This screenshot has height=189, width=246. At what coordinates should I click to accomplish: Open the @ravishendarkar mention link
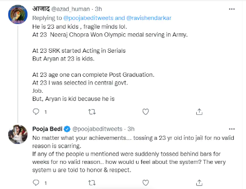tap(149, 18)
